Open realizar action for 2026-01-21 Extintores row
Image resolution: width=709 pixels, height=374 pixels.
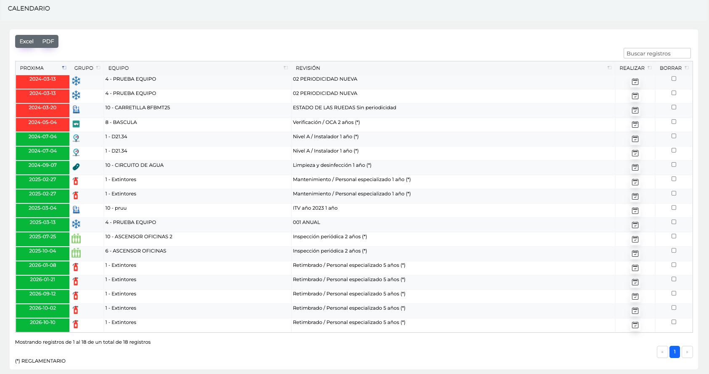(635, 282)
